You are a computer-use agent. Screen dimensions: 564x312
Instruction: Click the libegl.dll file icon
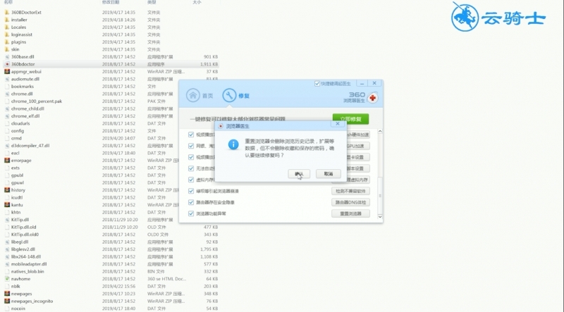[7, 242]
